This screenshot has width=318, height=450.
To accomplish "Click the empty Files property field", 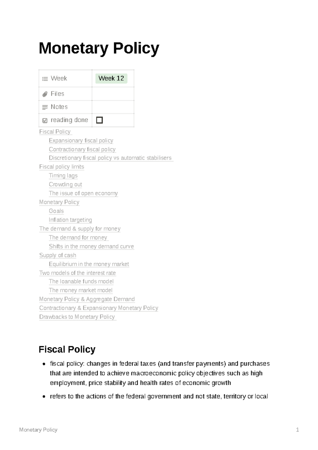I will tap(113, 94).
